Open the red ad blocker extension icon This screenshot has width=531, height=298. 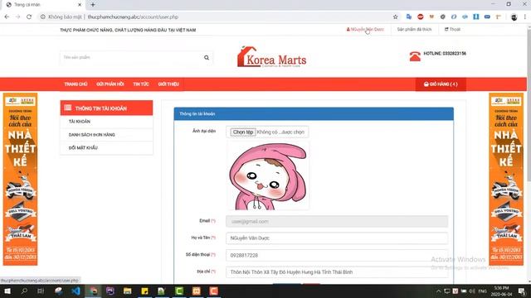(421, 17)
